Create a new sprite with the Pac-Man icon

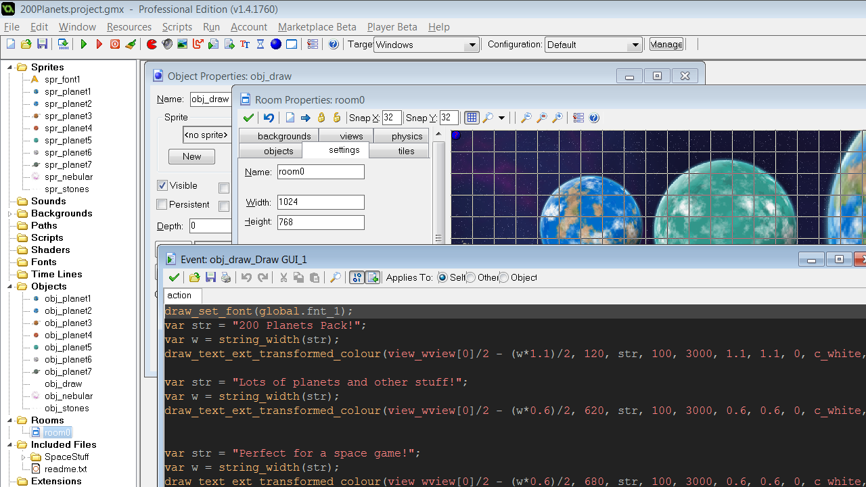pos(150,43)
